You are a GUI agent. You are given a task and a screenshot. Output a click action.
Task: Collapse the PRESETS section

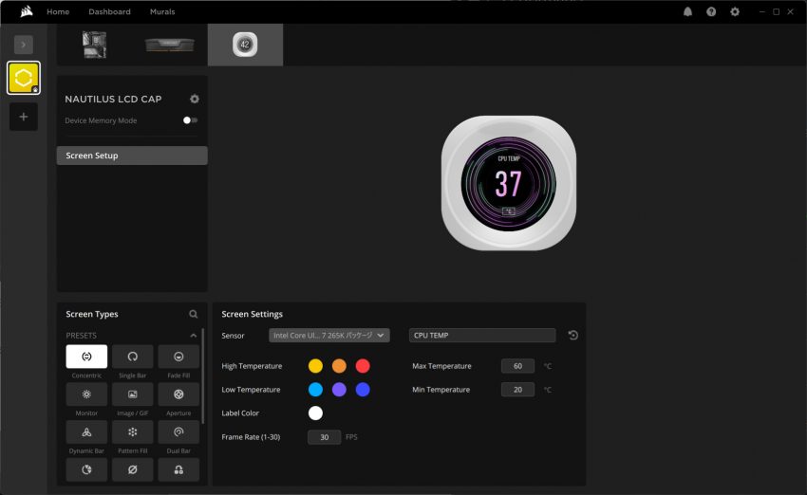pyautogui.click(x=194, y=336)
